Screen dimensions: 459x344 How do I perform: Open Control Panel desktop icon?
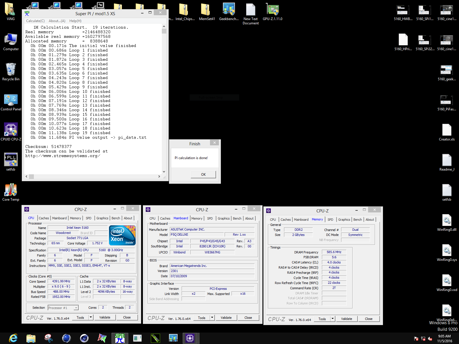point(11,102)
